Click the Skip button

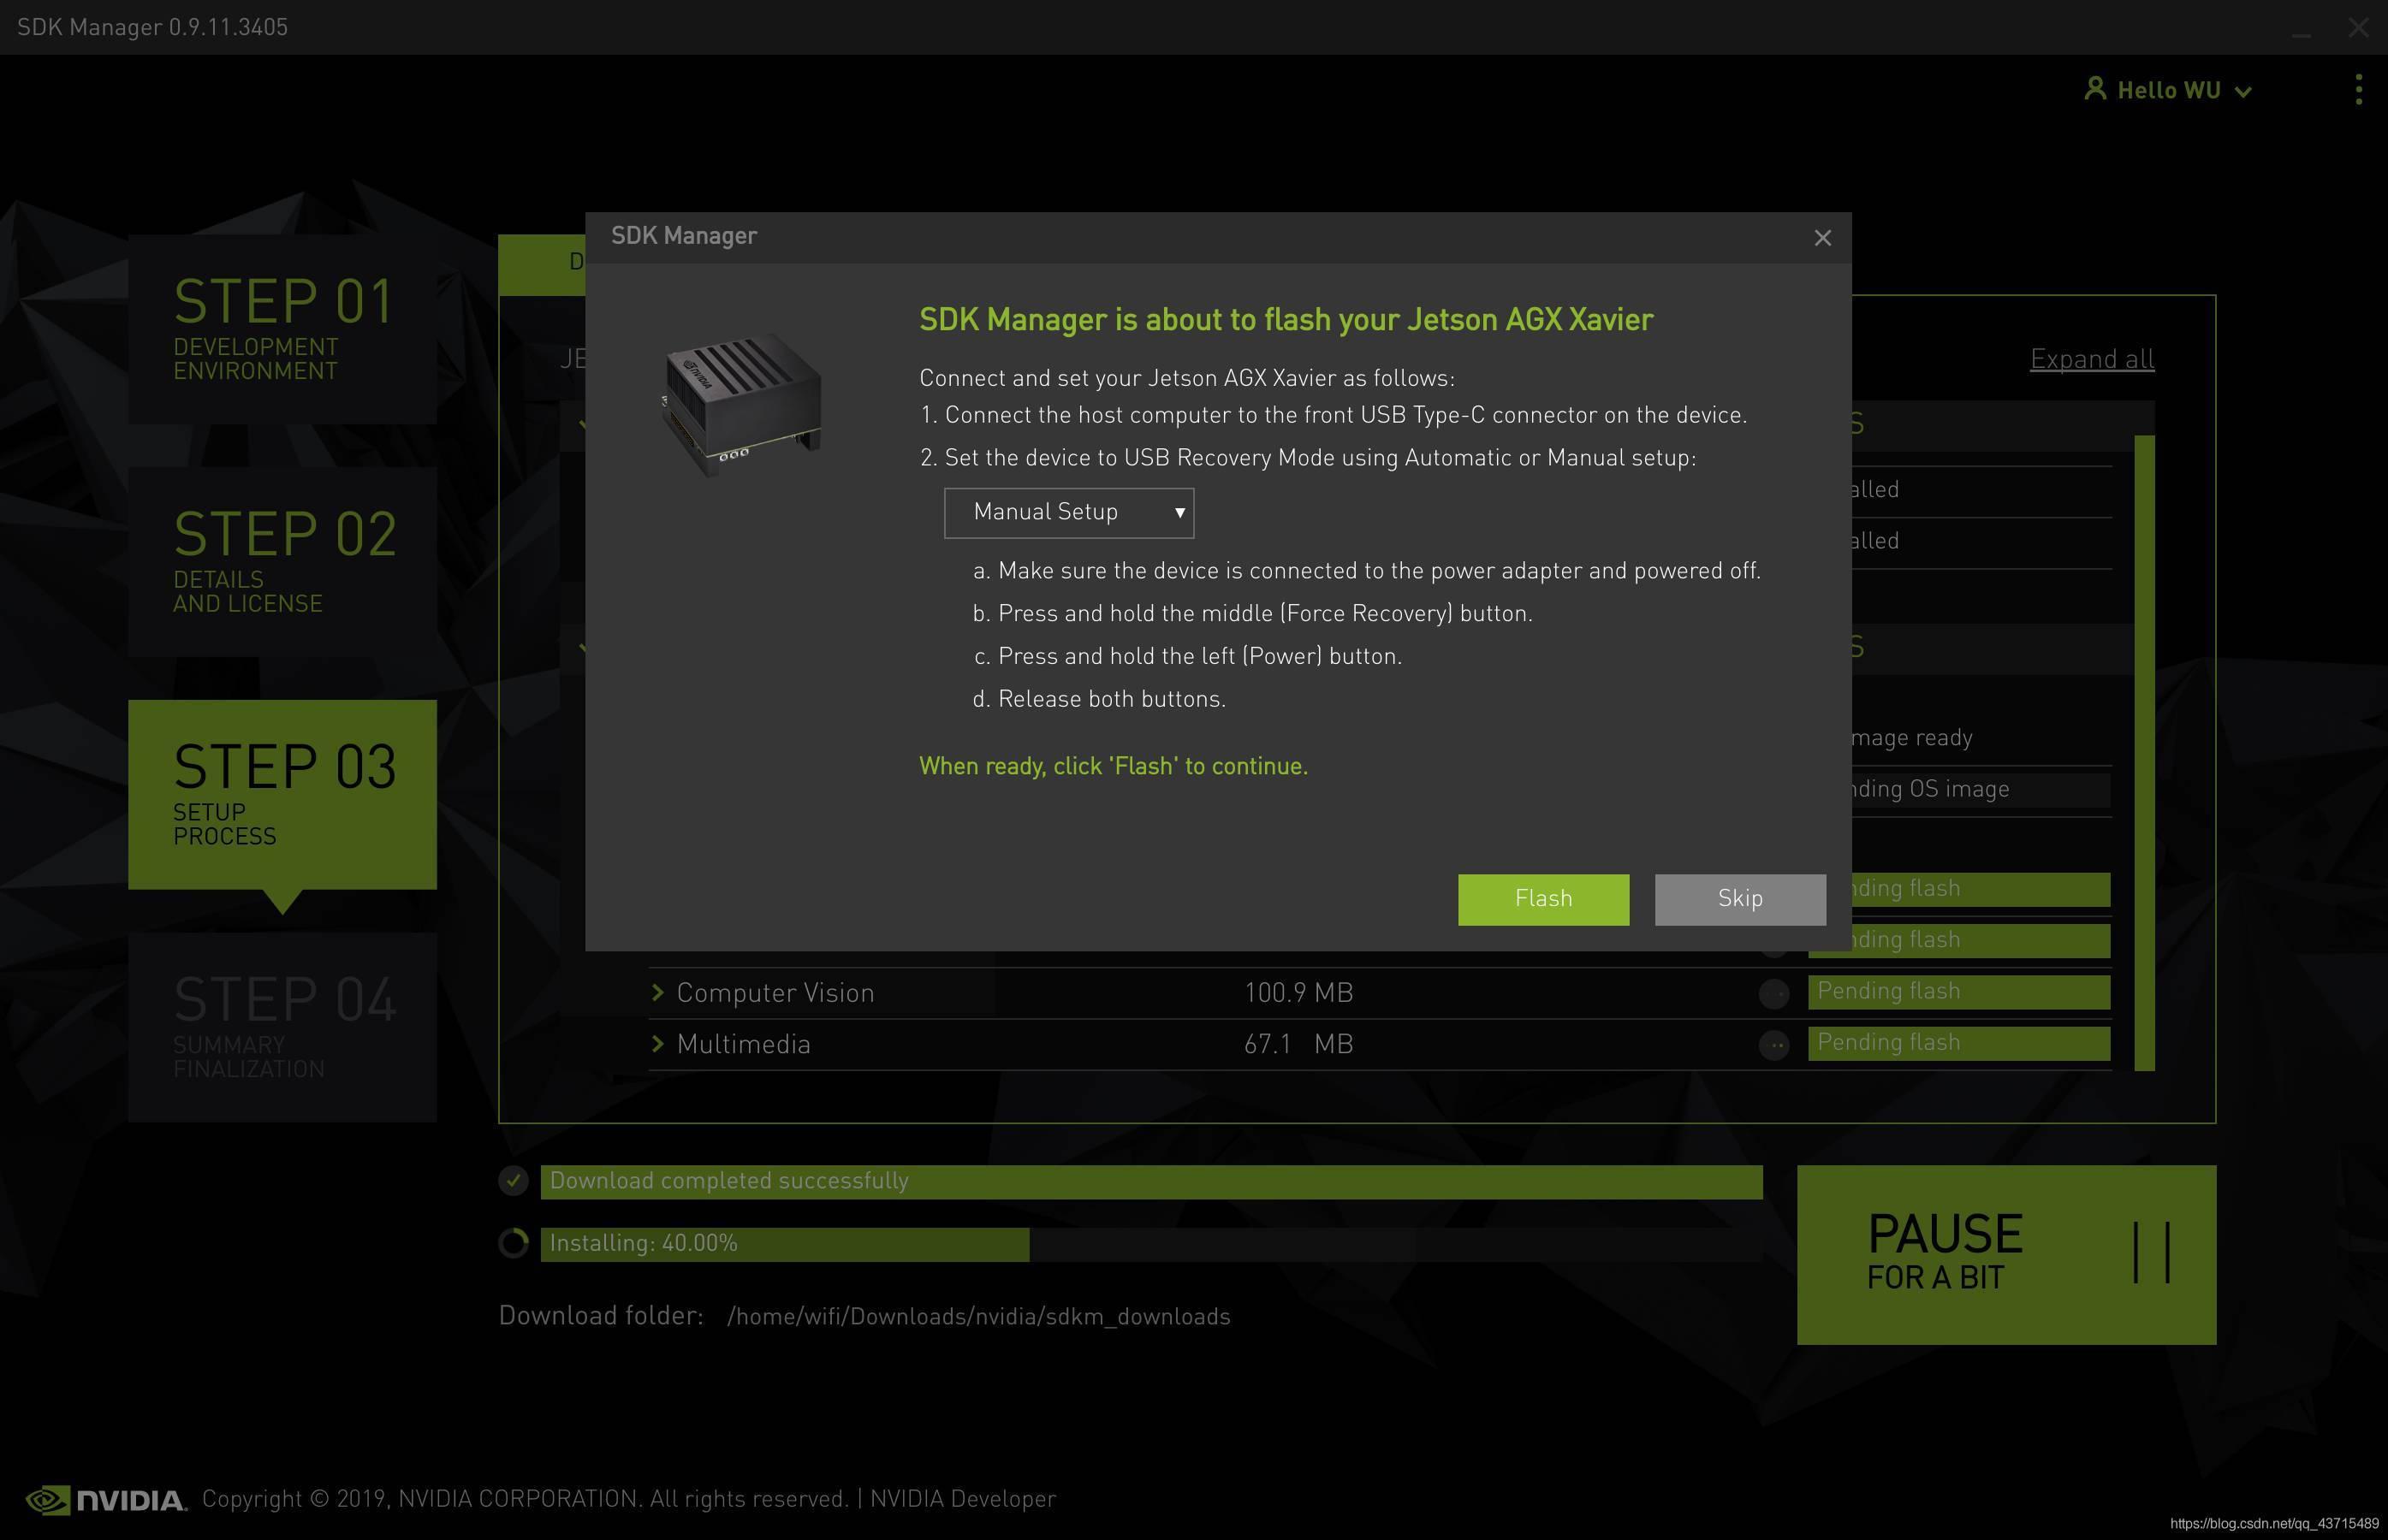(x=1740, y=899)
